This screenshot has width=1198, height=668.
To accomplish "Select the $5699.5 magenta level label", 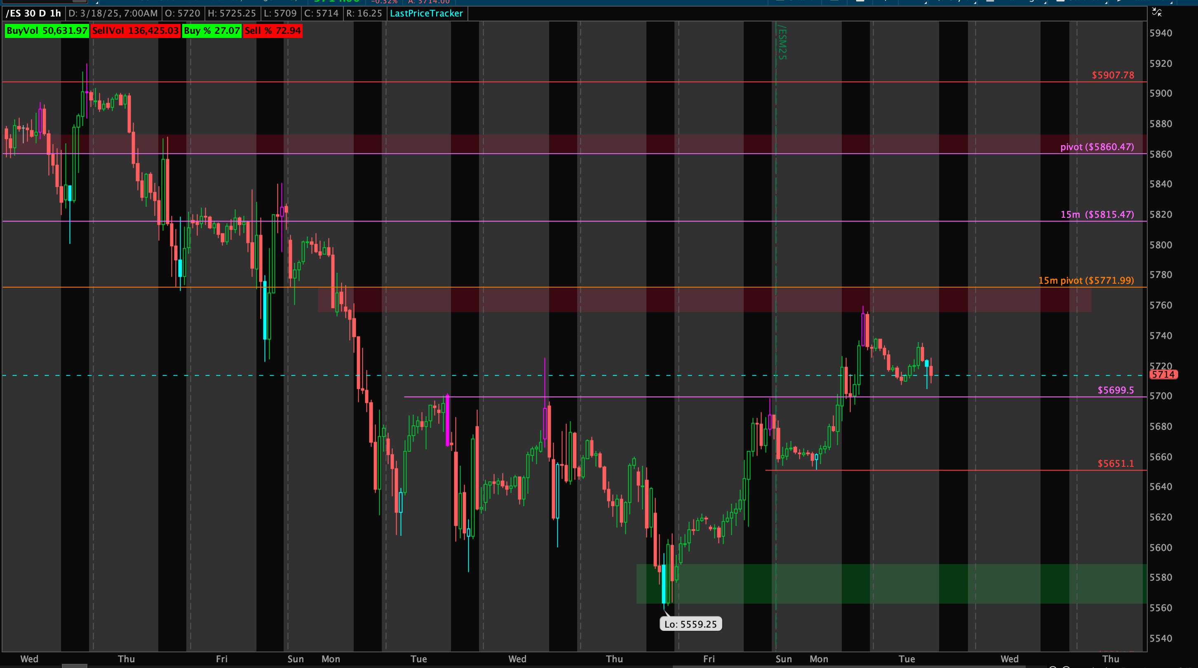I will tap(1115, 390).
